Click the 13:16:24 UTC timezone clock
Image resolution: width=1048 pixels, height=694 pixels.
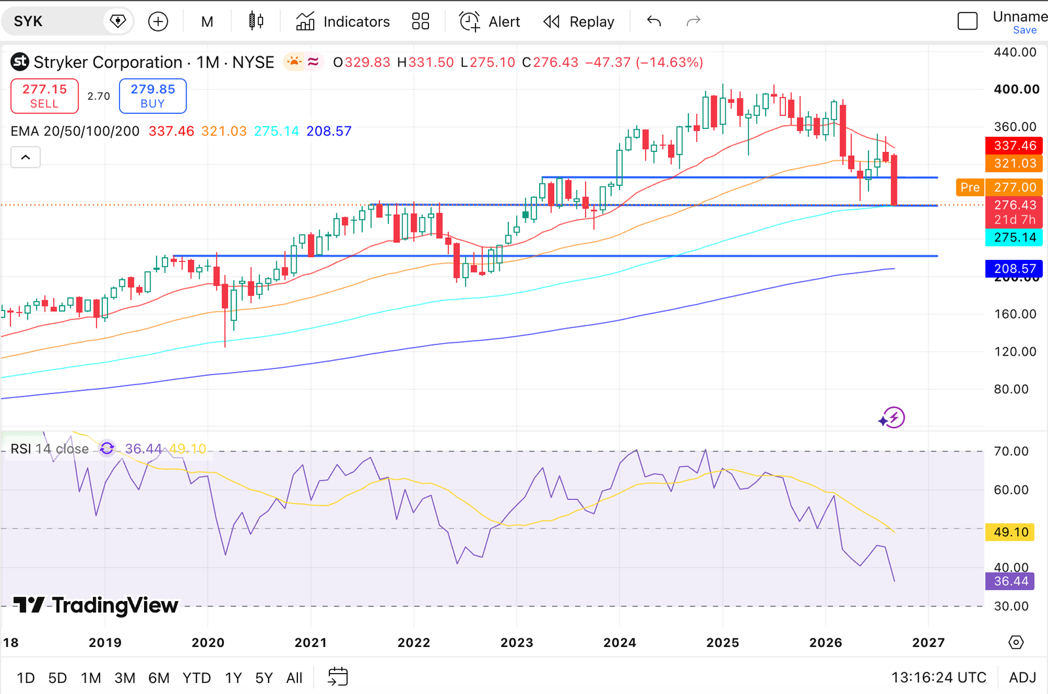point(939,678)
